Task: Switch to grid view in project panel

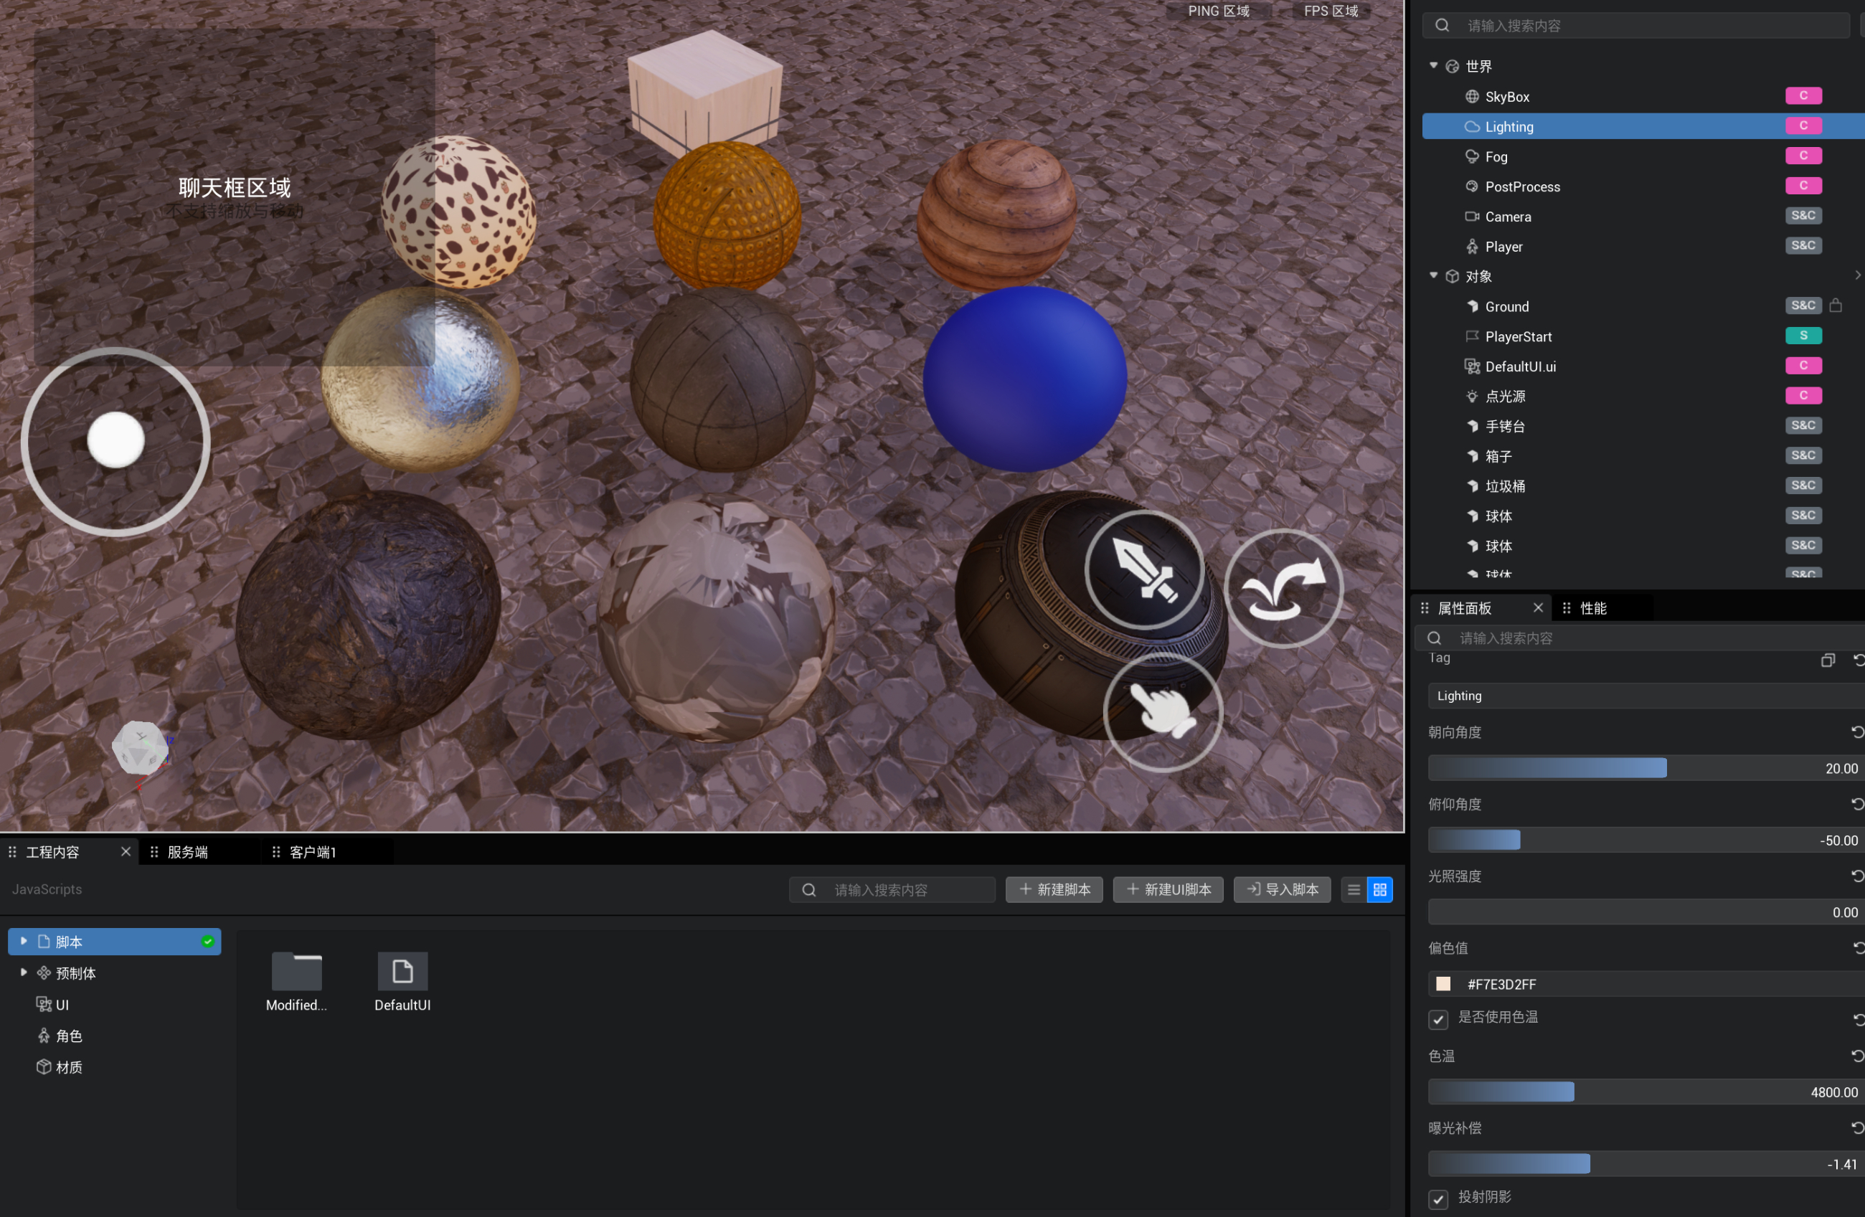Action: click(x=1380, y=889)
